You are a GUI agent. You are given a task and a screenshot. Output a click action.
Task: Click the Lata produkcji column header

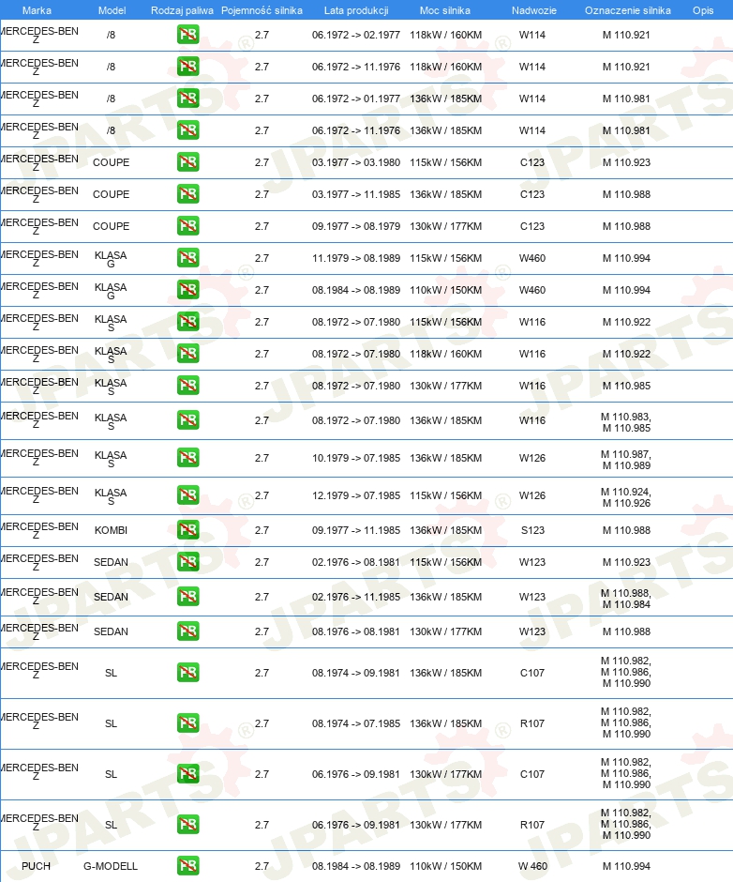(x=356, y=10)
